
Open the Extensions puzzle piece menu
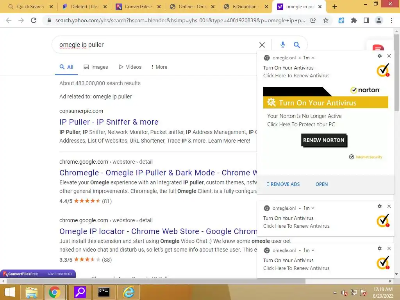(354, 20)
